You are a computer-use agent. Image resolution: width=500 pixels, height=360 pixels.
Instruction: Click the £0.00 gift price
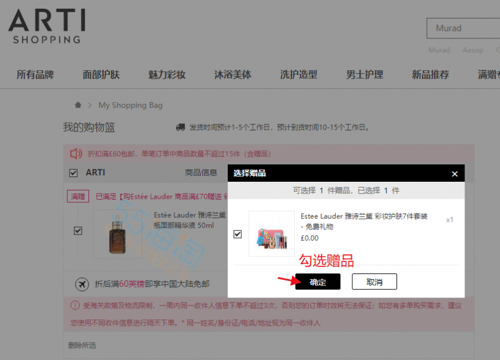pos(310,238)
